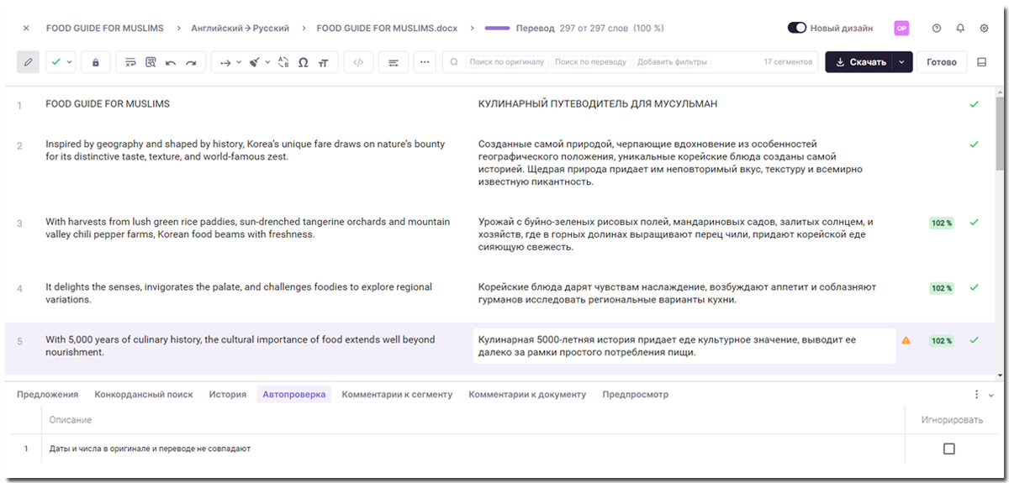Open the Конкордансный поиск tab
This screenshot has height=483, width=1009.
point(143,394)
